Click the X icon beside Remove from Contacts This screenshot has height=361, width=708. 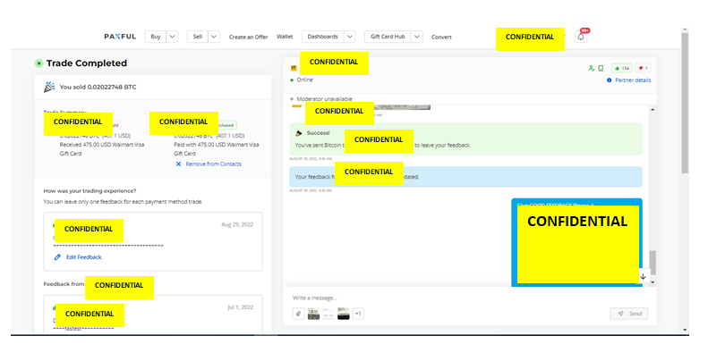pyautogui.click(x=178, y=164)
